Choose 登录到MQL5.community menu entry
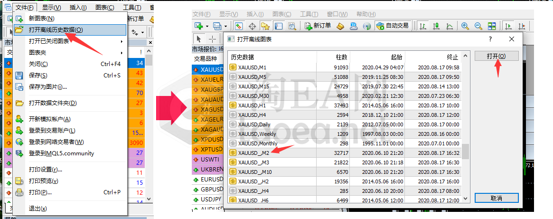Screen dimensions: 553x219 69,153
